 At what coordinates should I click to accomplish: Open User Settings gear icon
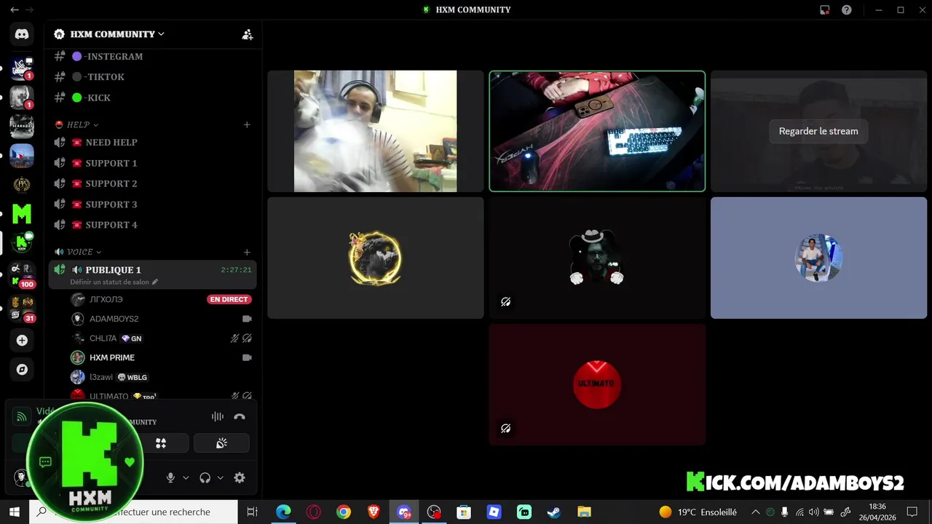point(240,477)
